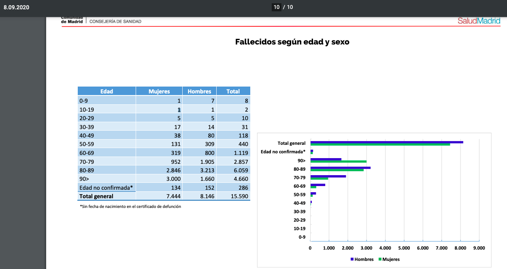Image resolution: width=507 pixels, height=269 pixels.
Task: Click the Hombres value 152
Action: click(x=209, y=188)
